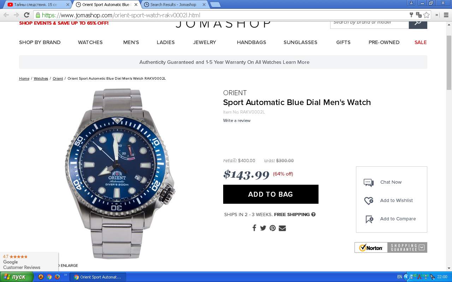This screenshot has width=452, height=282.
Task: Click the ADD TO BAG button
Action: click(x=271, y=194)
